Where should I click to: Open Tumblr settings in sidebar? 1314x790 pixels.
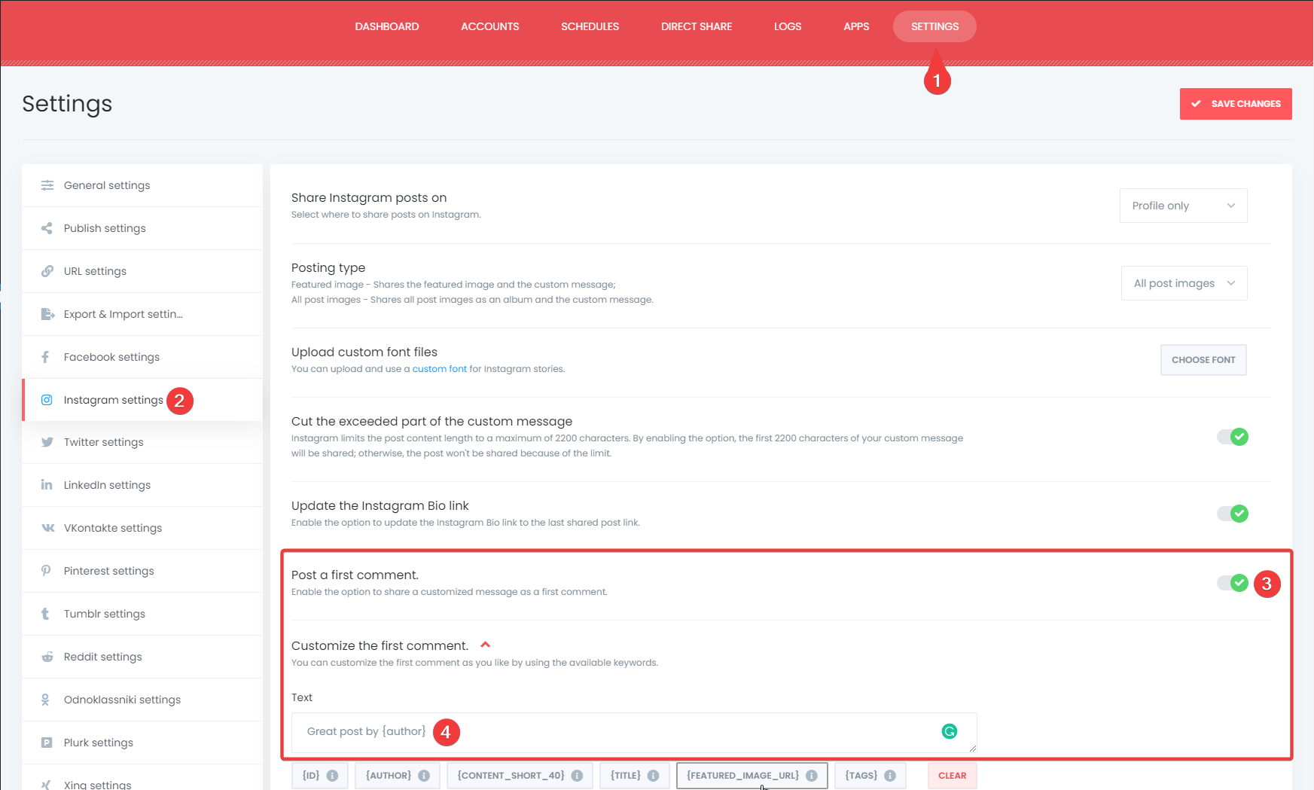click(x=142, y=614)
